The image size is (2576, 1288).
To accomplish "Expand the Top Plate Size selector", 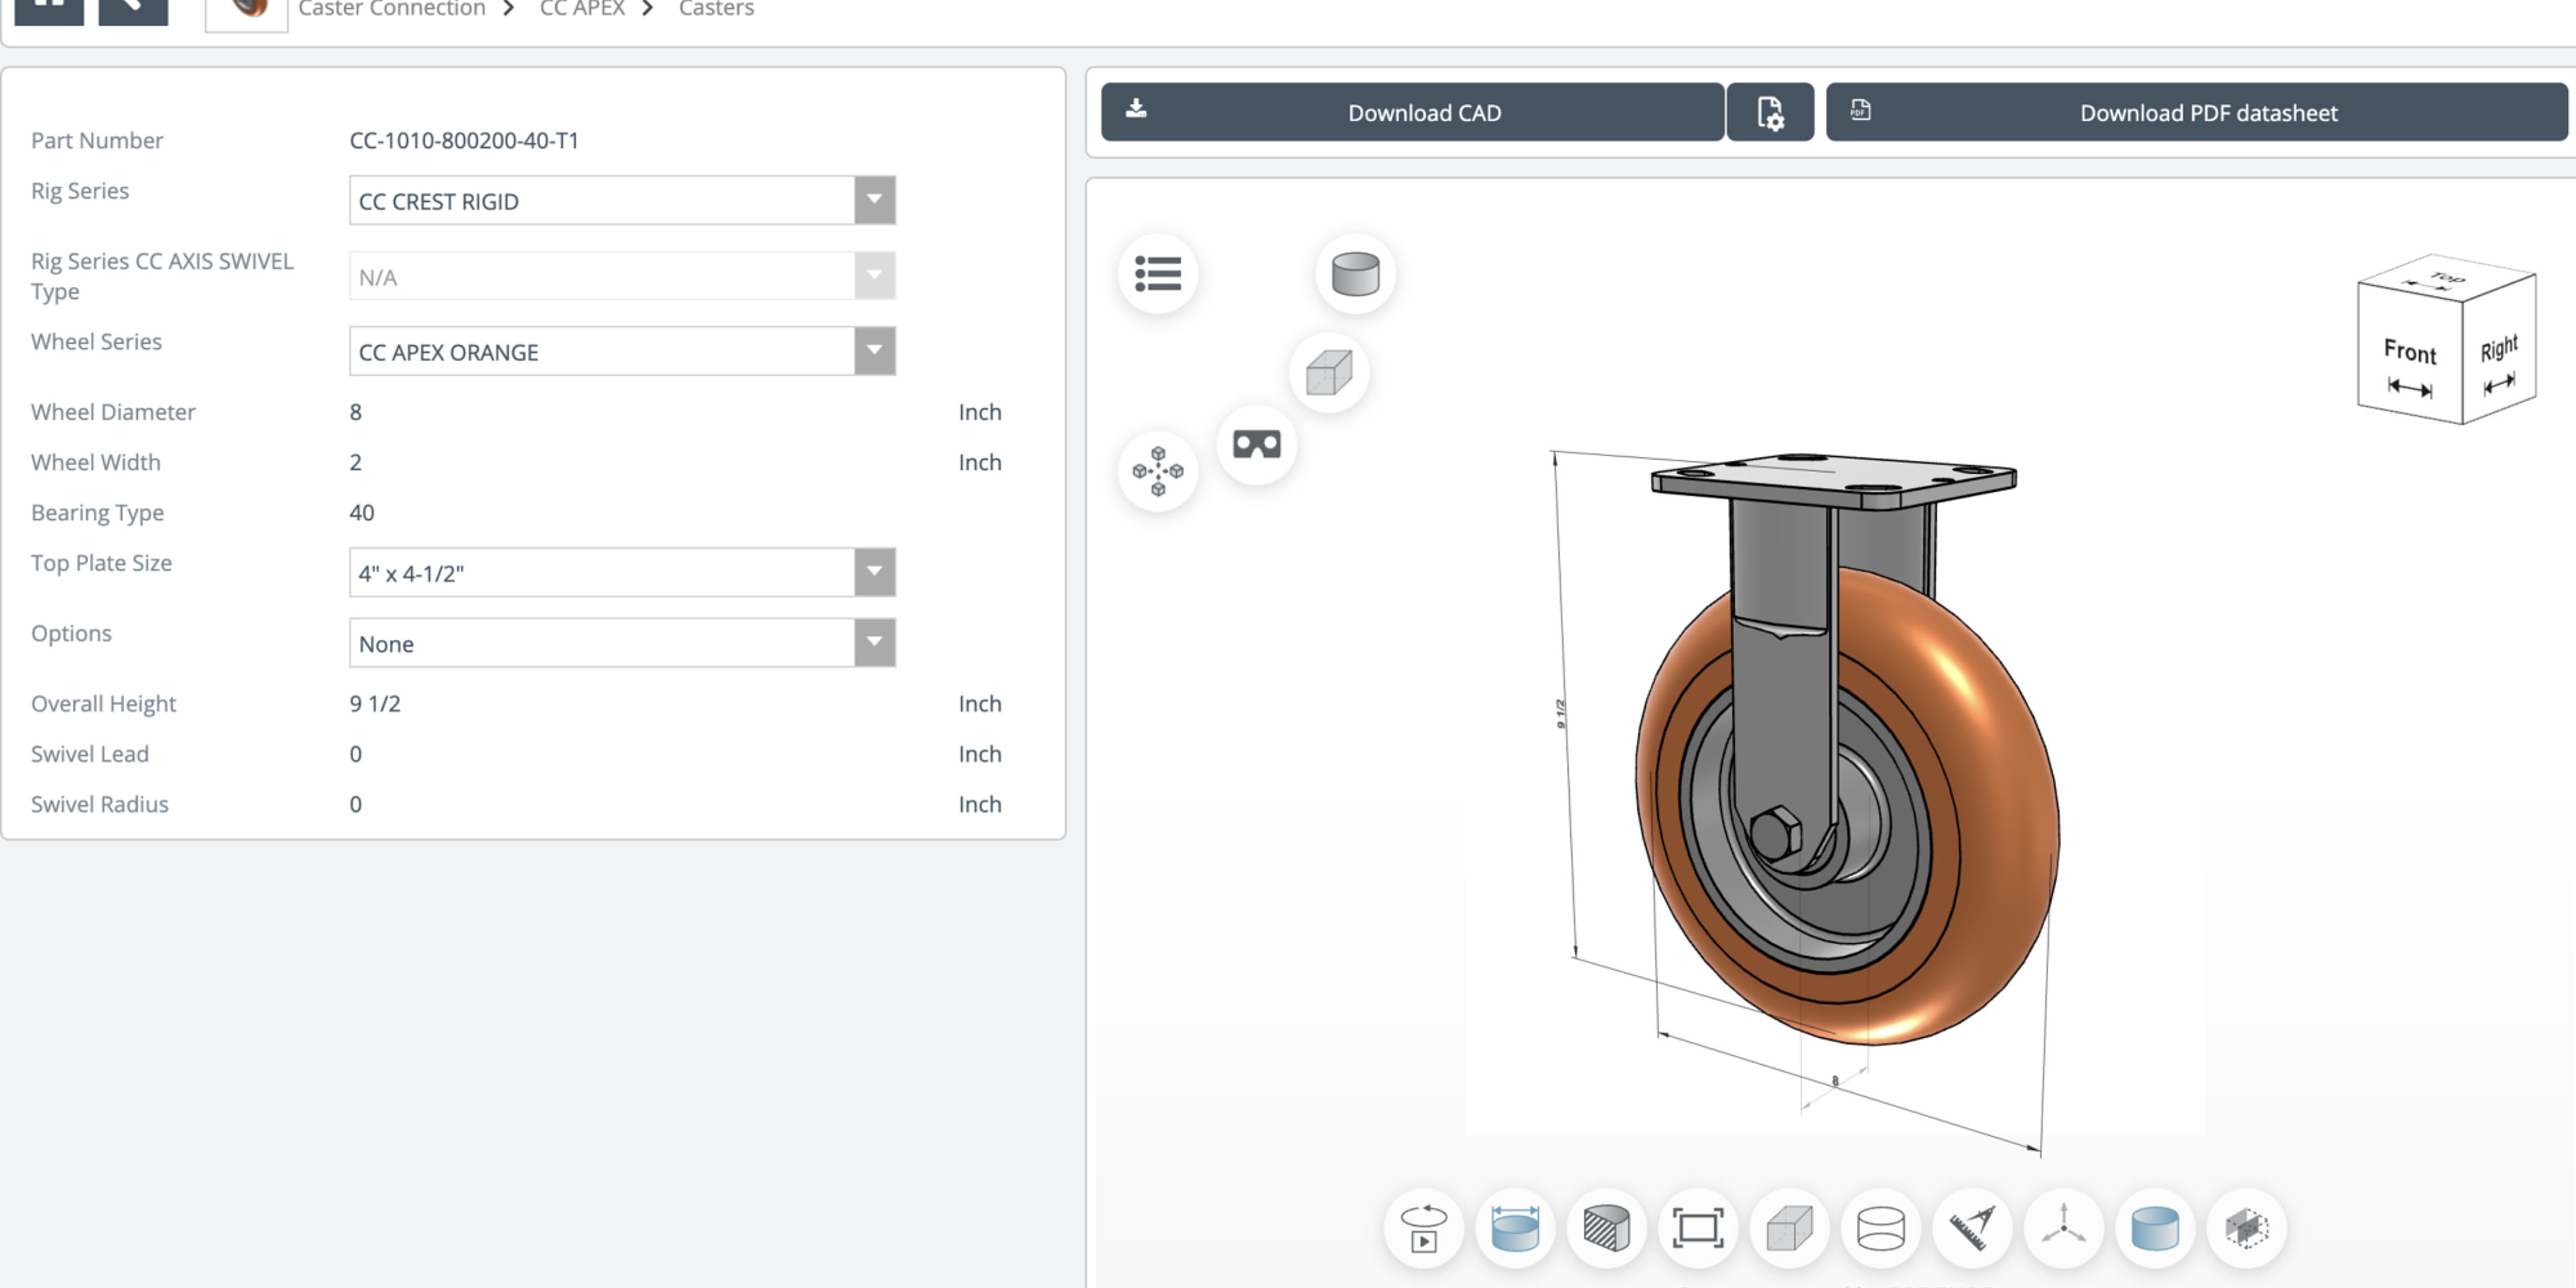I will (x=874, y=572).
